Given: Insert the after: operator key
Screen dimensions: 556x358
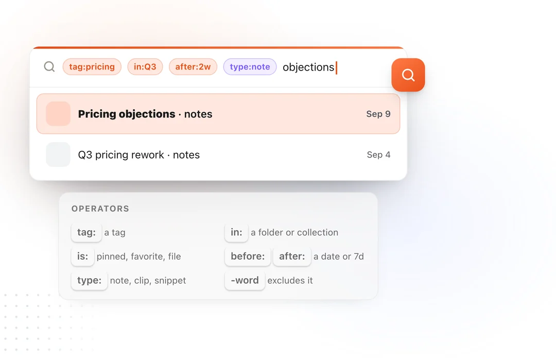Looking at the screenshot, I should [292, 256].
